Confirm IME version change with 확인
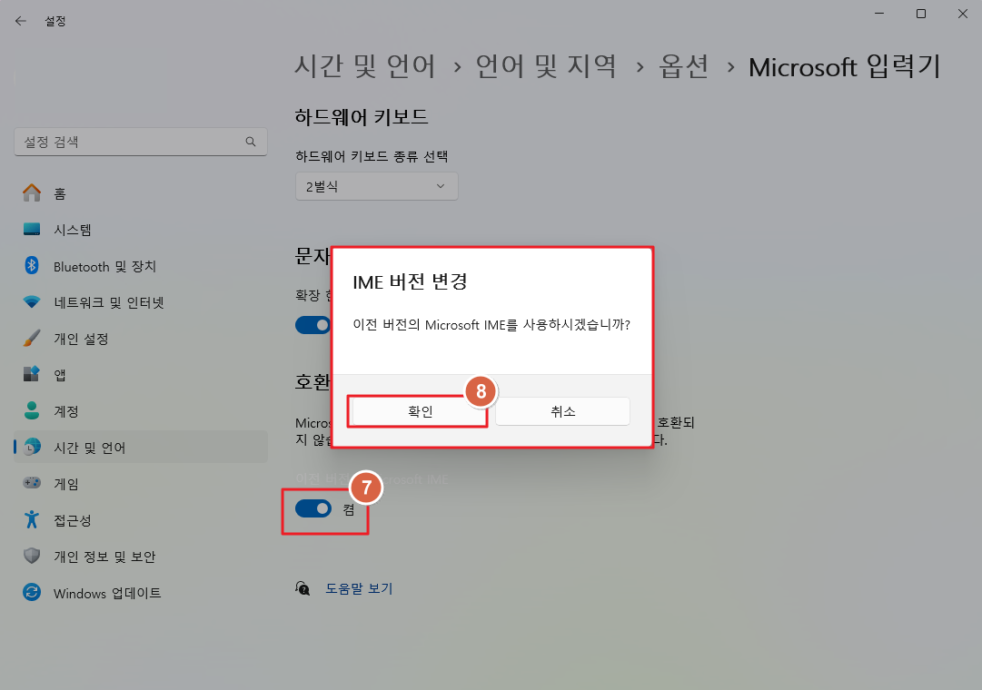The width and height of the screenshot is (982, 690). 417,410
